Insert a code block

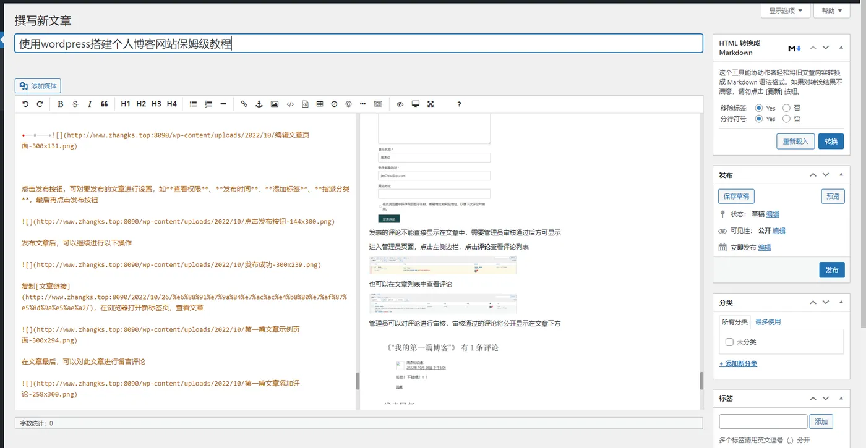(x=305, y=104)
